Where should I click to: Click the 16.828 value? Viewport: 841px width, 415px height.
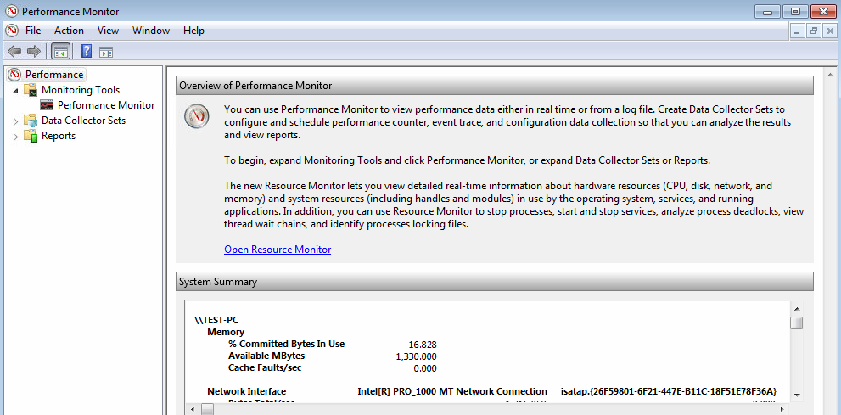pyautogui.click(x=423, y=345)
